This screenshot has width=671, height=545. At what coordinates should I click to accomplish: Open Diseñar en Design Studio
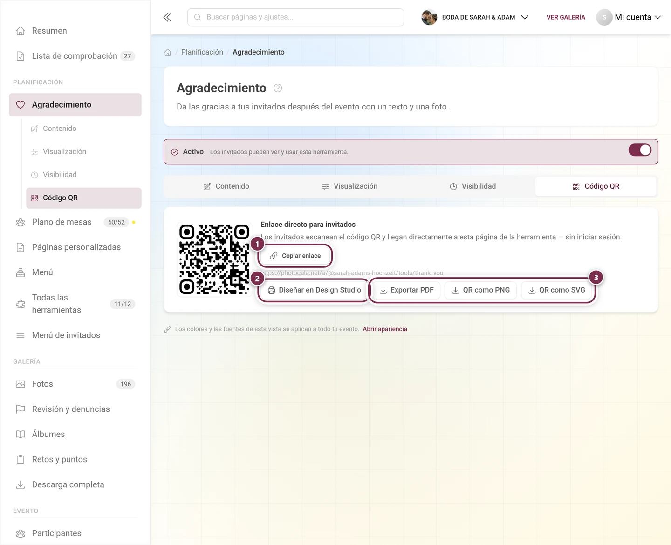[315, 290]
